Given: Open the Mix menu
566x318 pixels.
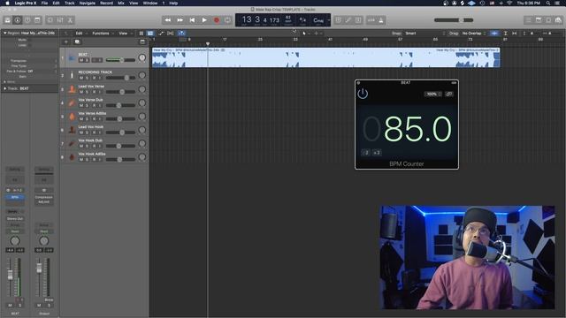Looking at the screenshot, I should [121, 3].
